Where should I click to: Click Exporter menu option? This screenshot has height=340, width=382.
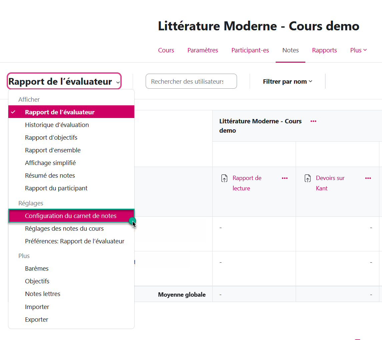[x=37, y=320]
